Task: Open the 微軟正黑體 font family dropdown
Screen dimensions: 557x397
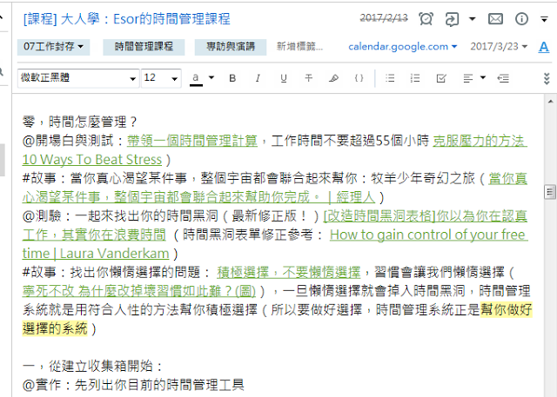Action: pyautogui.click(x=77, y=78)
